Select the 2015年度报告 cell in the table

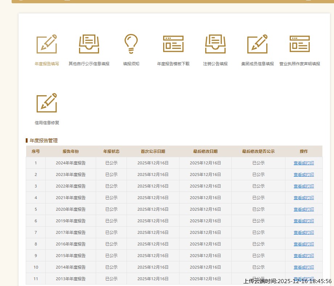tap(71, 256)
